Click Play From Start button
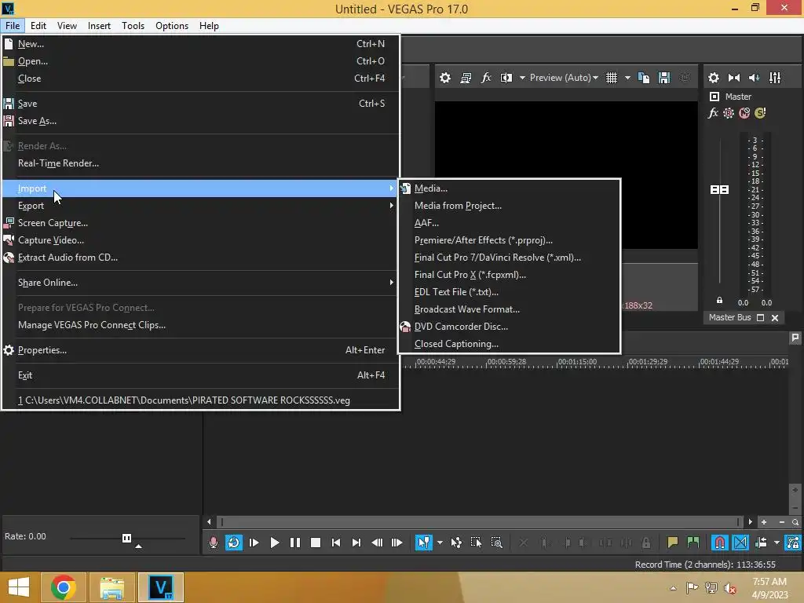804x603 pixels. 254,543
